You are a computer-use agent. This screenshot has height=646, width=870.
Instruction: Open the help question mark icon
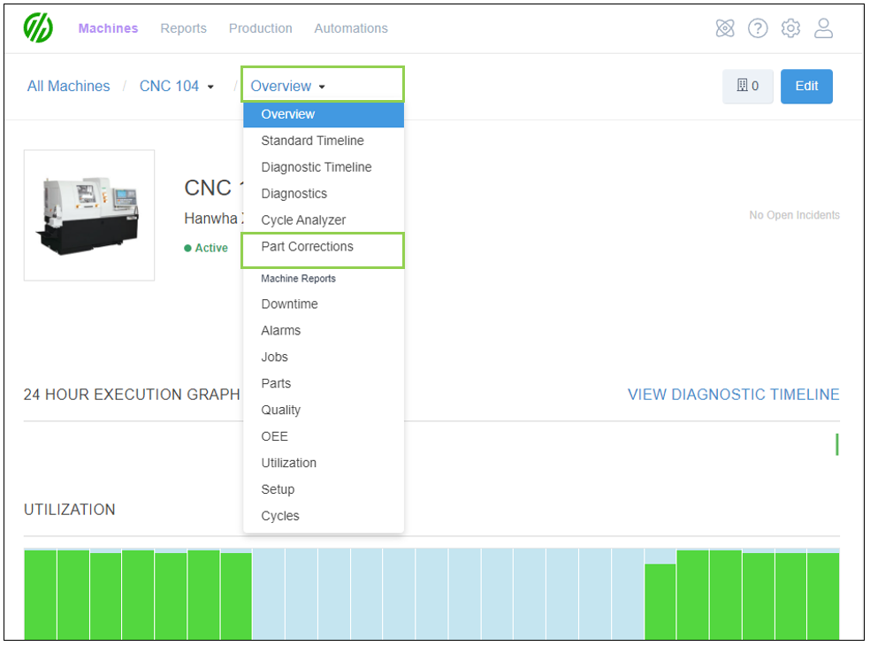coord(758,27)
